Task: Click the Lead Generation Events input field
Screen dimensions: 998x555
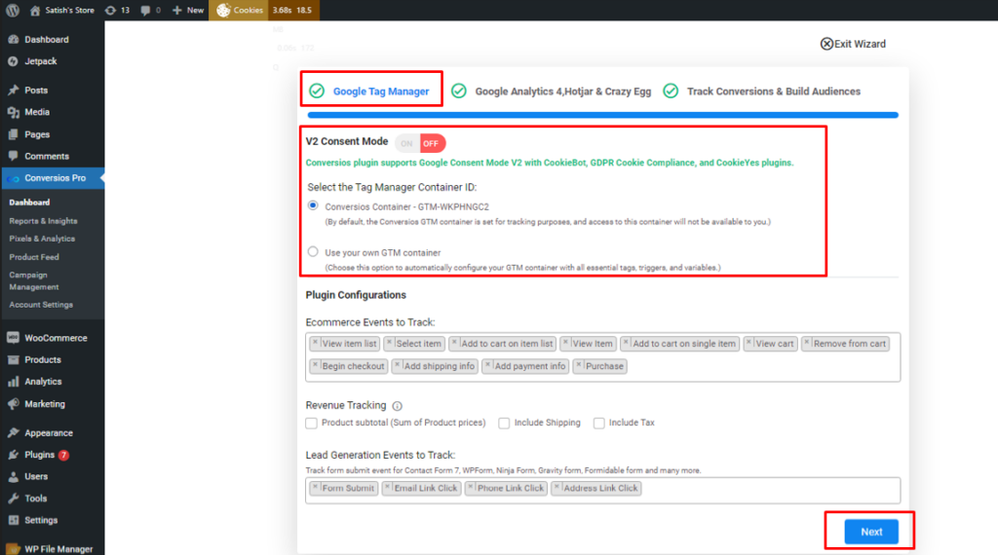Action: 602,490
